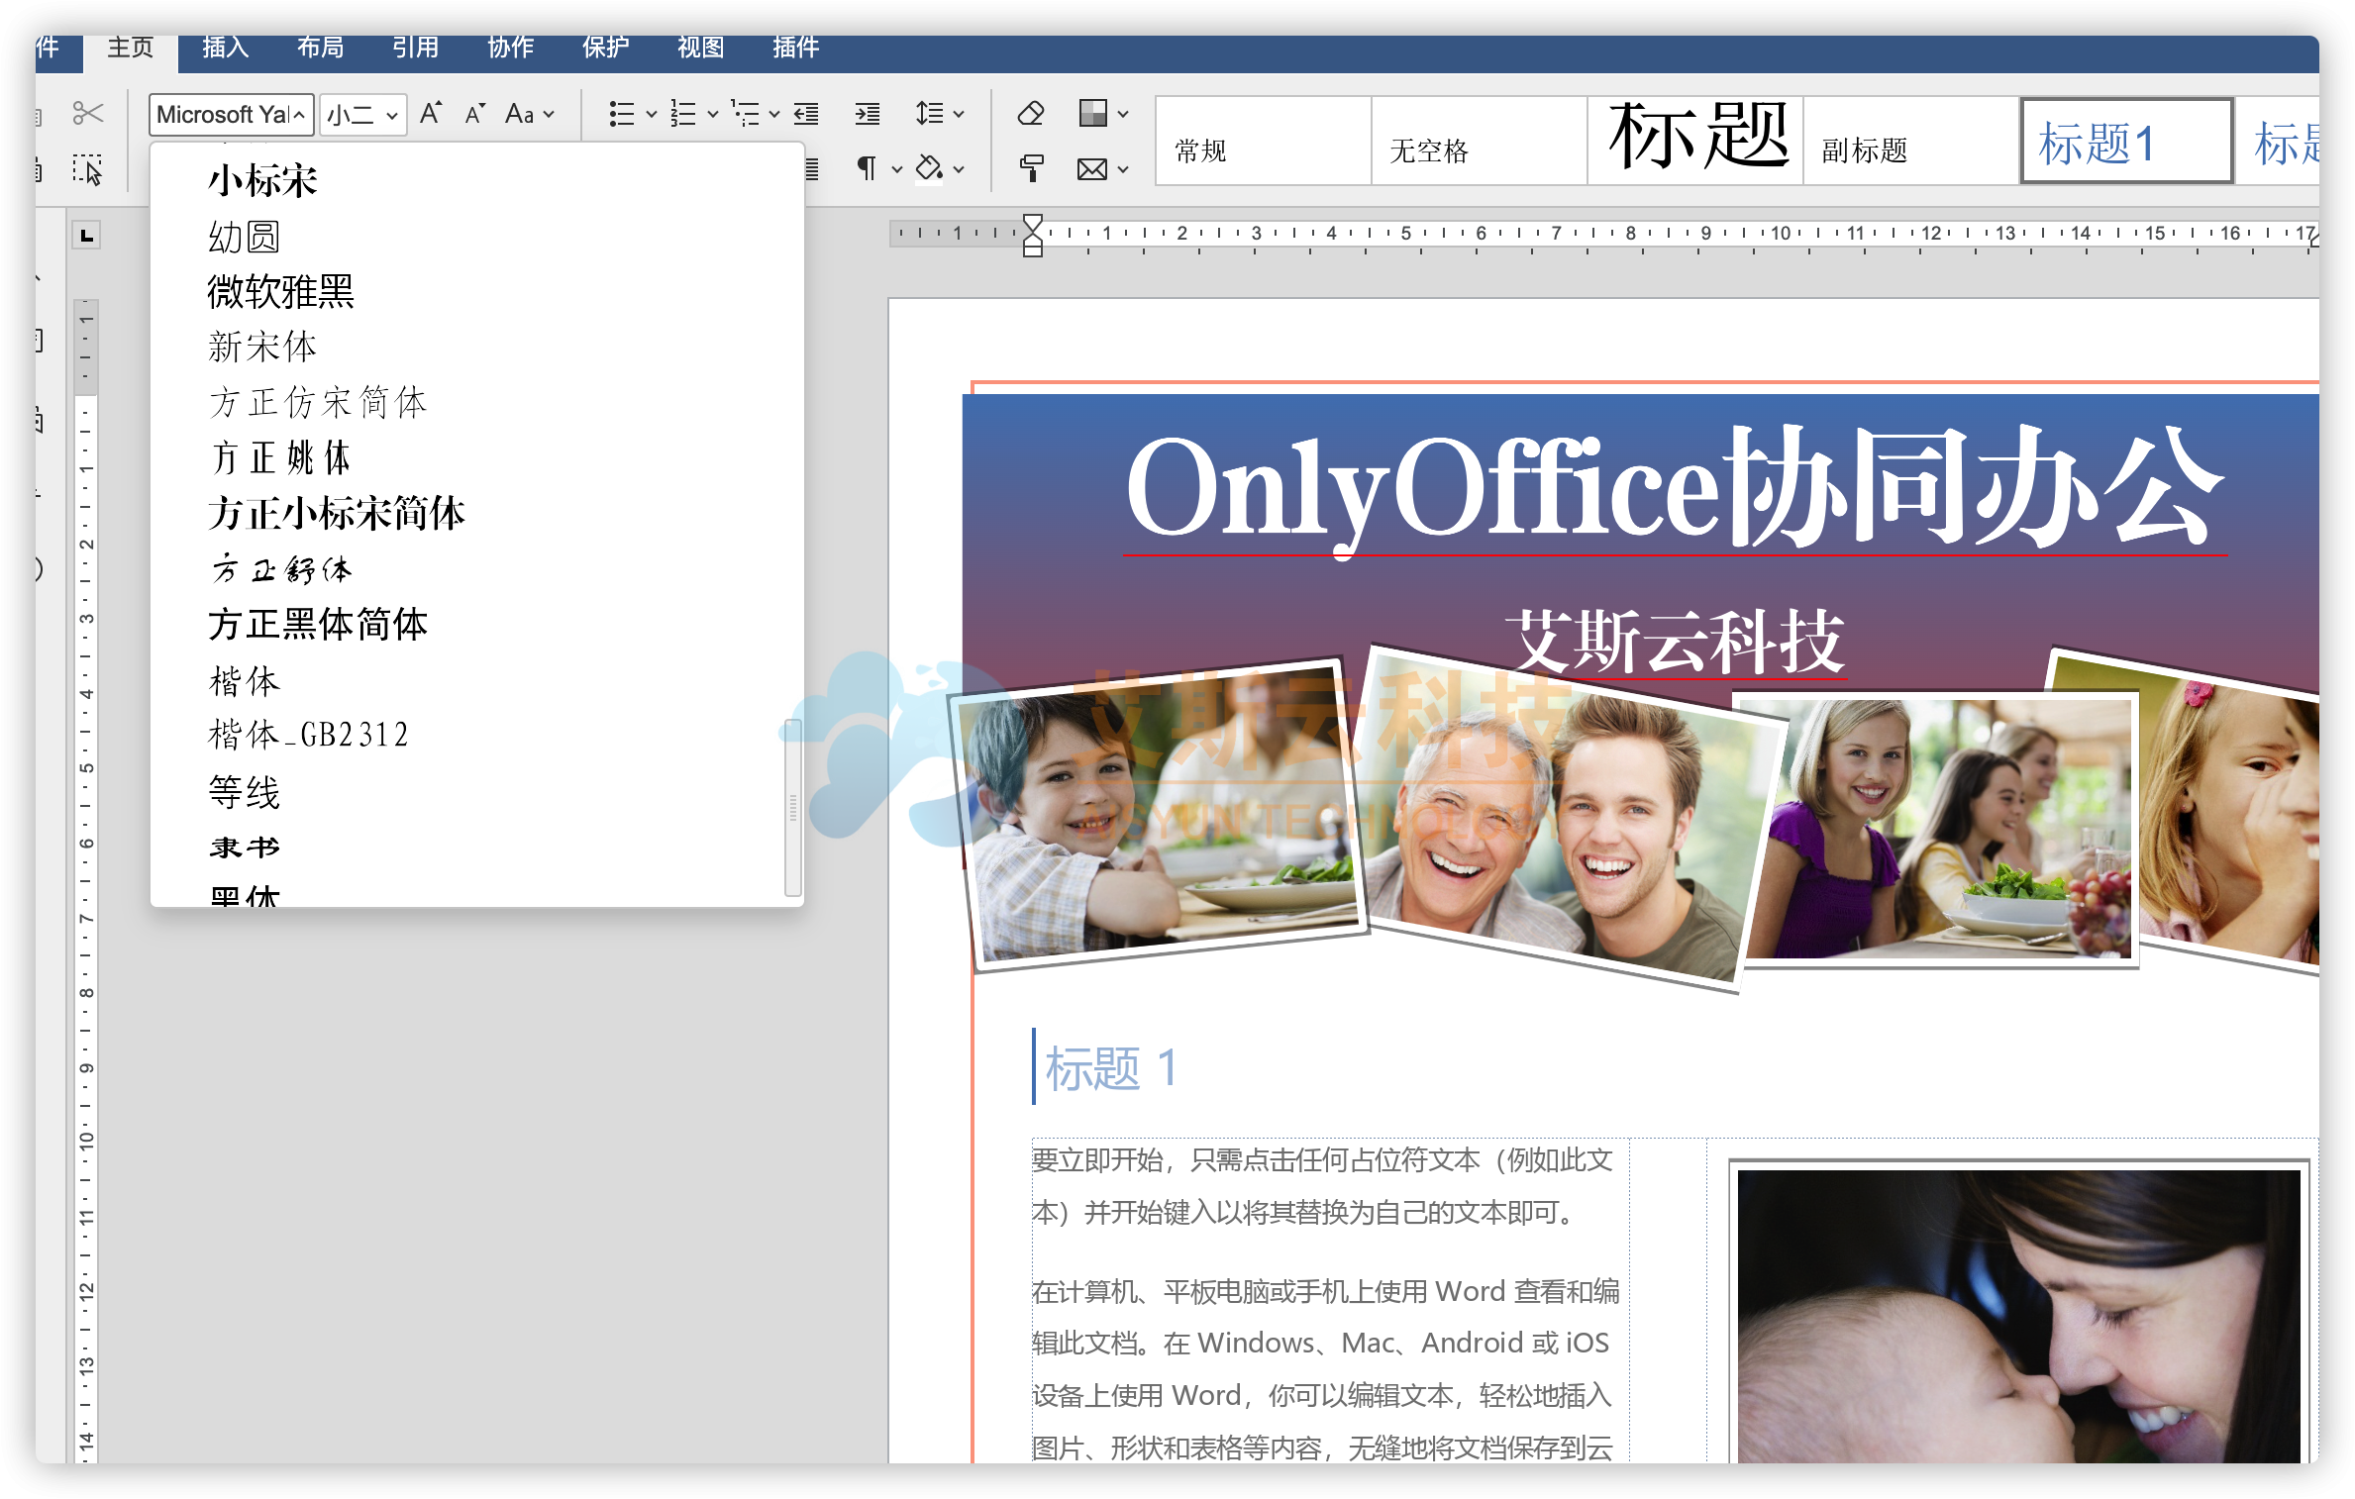Screen dimensions: 2355x1499
Task: Switch to the 插入 tab
Action: click(225, 48)
